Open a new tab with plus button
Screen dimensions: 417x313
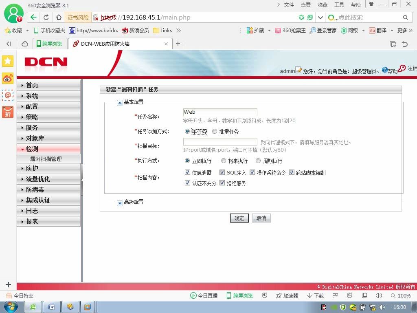coord(178,43)
